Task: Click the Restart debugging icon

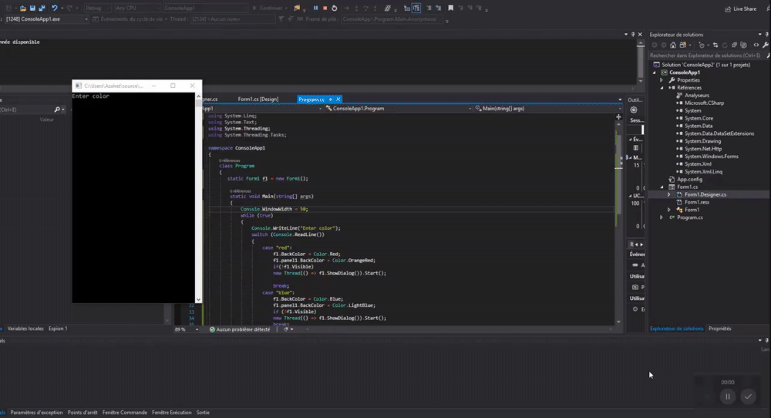Action: 334,8
